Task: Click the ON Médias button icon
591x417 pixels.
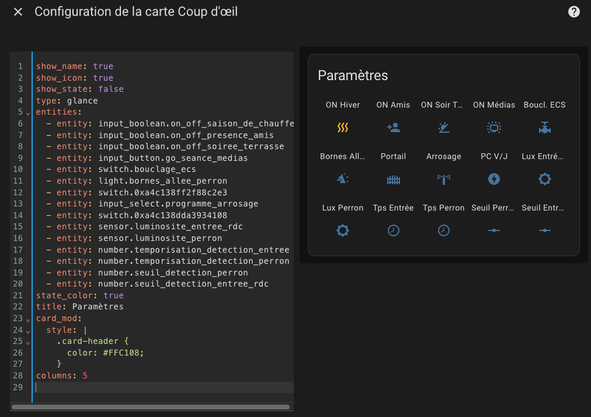Action: [493, 127]
